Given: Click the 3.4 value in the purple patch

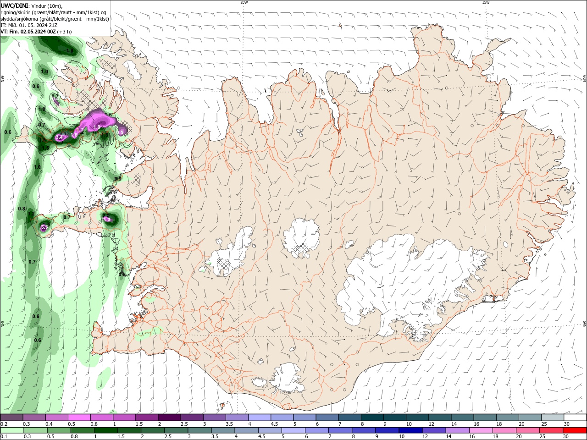Looking at the screenshot, I should point(59,137).
